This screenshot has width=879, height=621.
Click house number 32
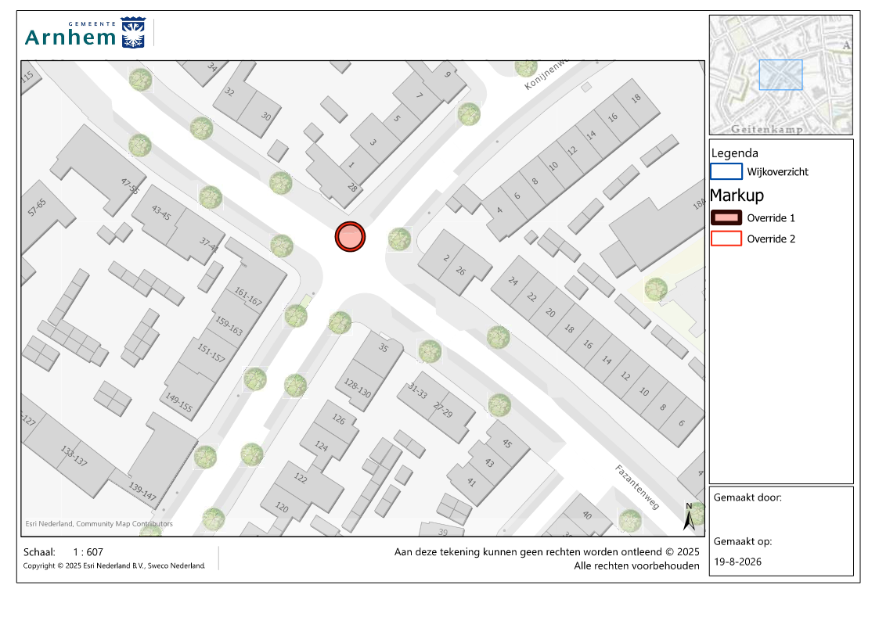coord(229,92)
